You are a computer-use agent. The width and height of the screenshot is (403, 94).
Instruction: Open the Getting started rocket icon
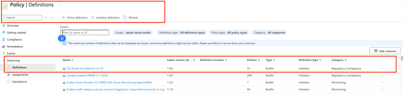tap(4, 33)
